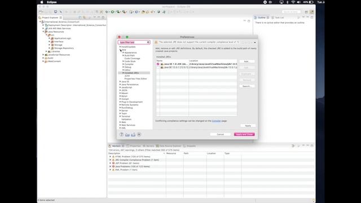The width and height of the screenshot is (361, 203).
Task: Expand the Compiler node under Java
Action: [123, 64]
